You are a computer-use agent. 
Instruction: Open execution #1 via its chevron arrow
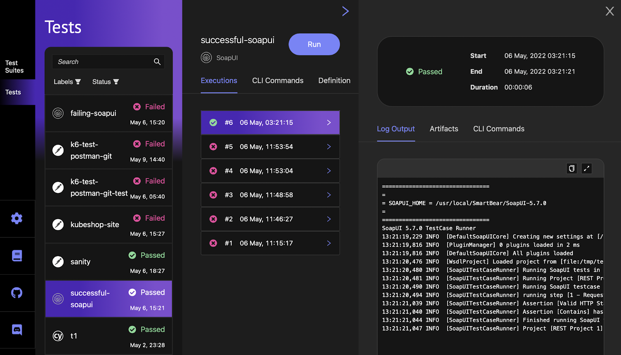click(329, 243)
